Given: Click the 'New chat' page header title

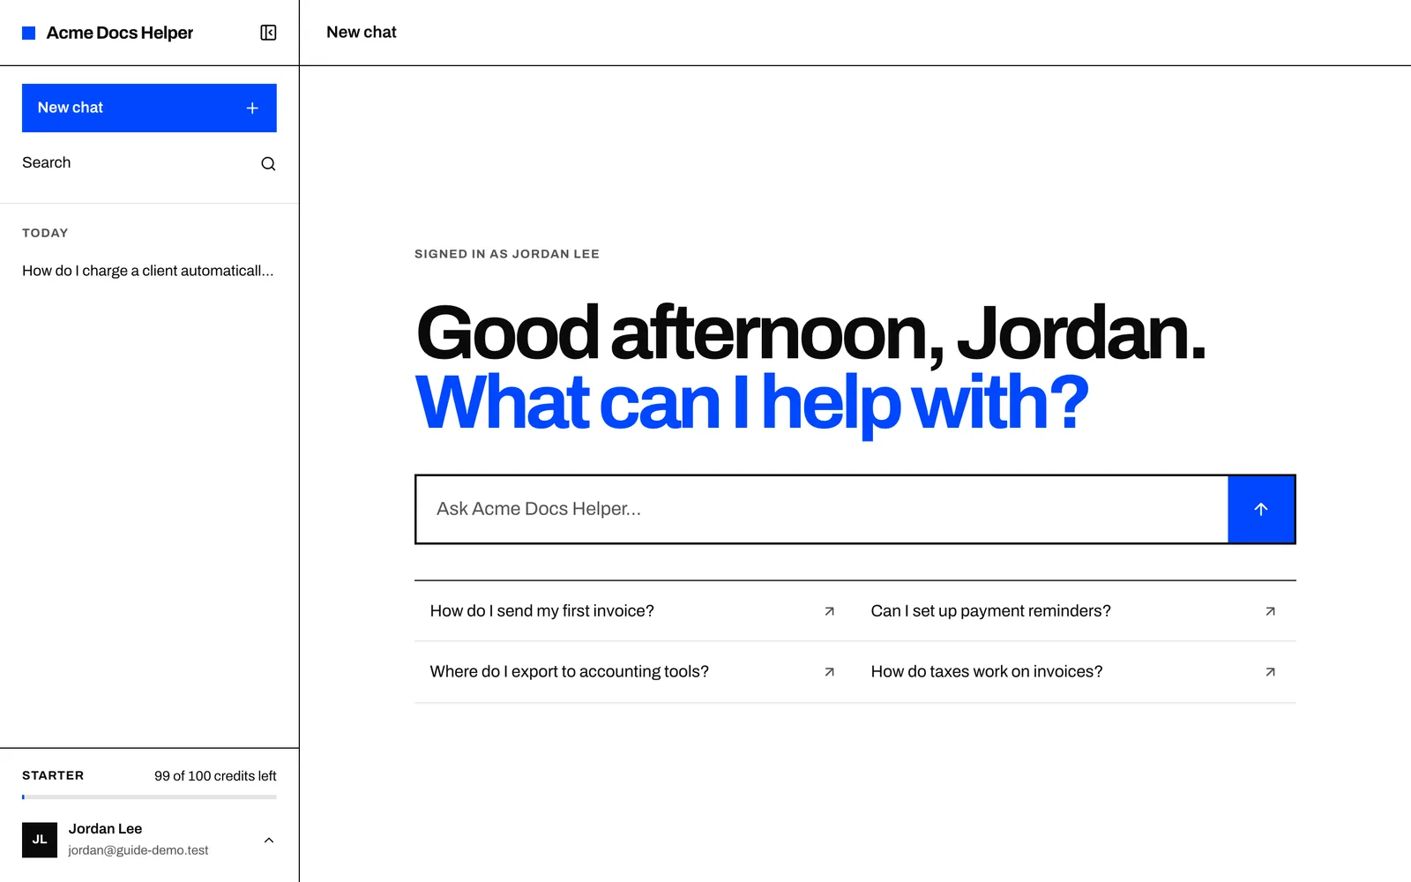Looking at the screenshot, I should 362,33.
